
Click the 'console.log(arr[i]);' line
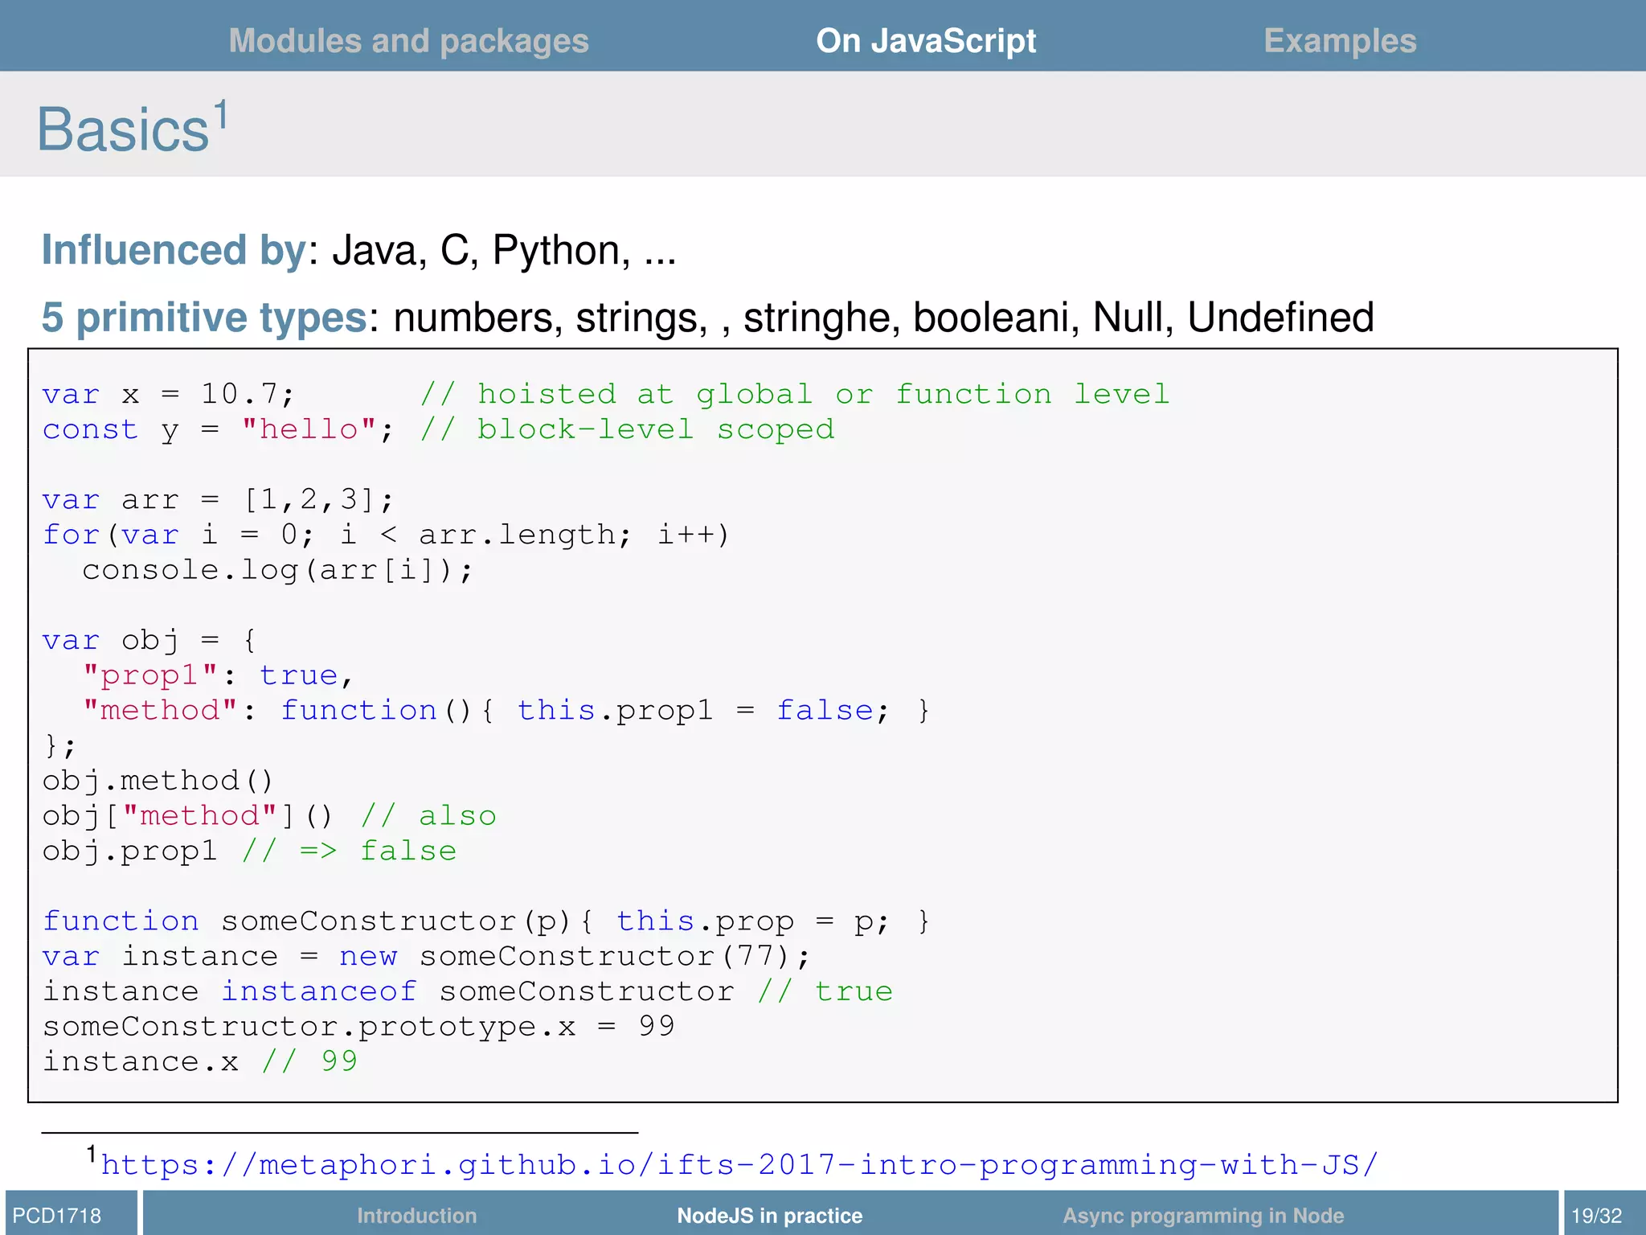(x=277, y=570)
